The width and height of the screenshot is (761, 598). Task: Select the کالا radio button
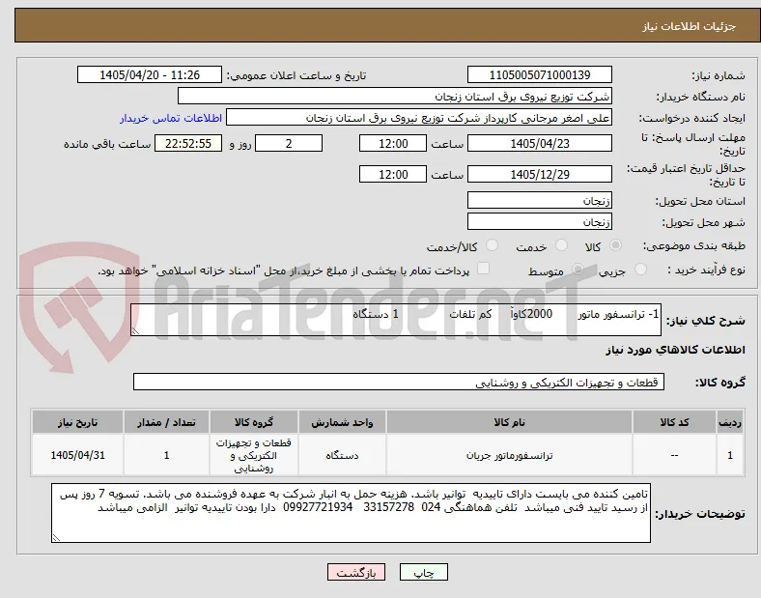pos(615,245)
